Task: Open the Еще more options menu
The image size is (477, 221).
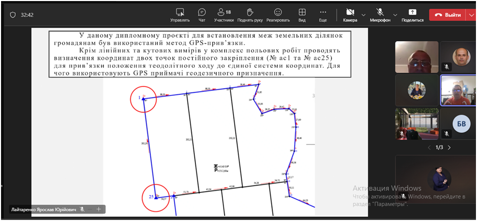Action: pyautogui.click(x=323, y=15)
